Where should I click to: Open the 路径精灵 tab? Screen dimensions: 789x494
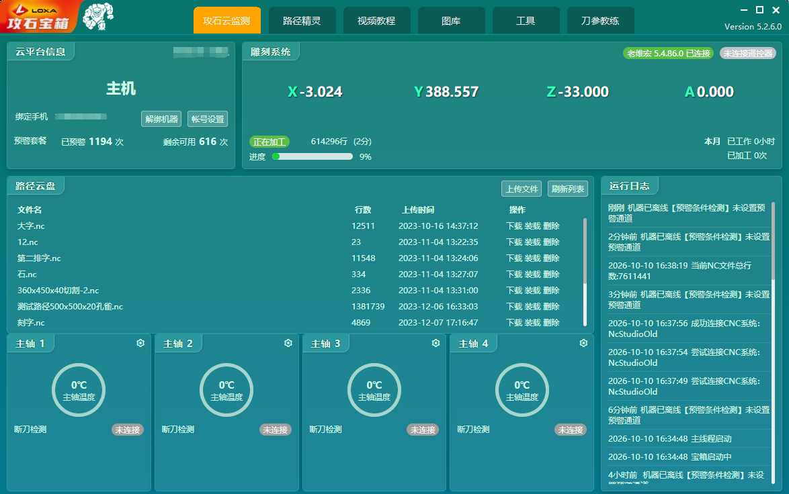click(302, 21)
